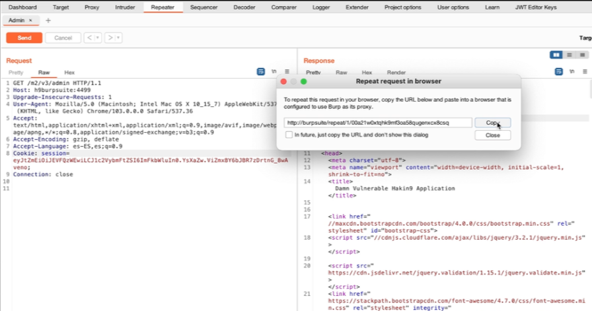The width and height of the screenshot is (592, 311).
Task: Select combined tabbed layout icon
Action: [x=582, y=55]
